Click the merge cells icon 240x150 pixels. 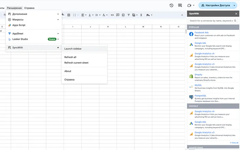(74, 15)
